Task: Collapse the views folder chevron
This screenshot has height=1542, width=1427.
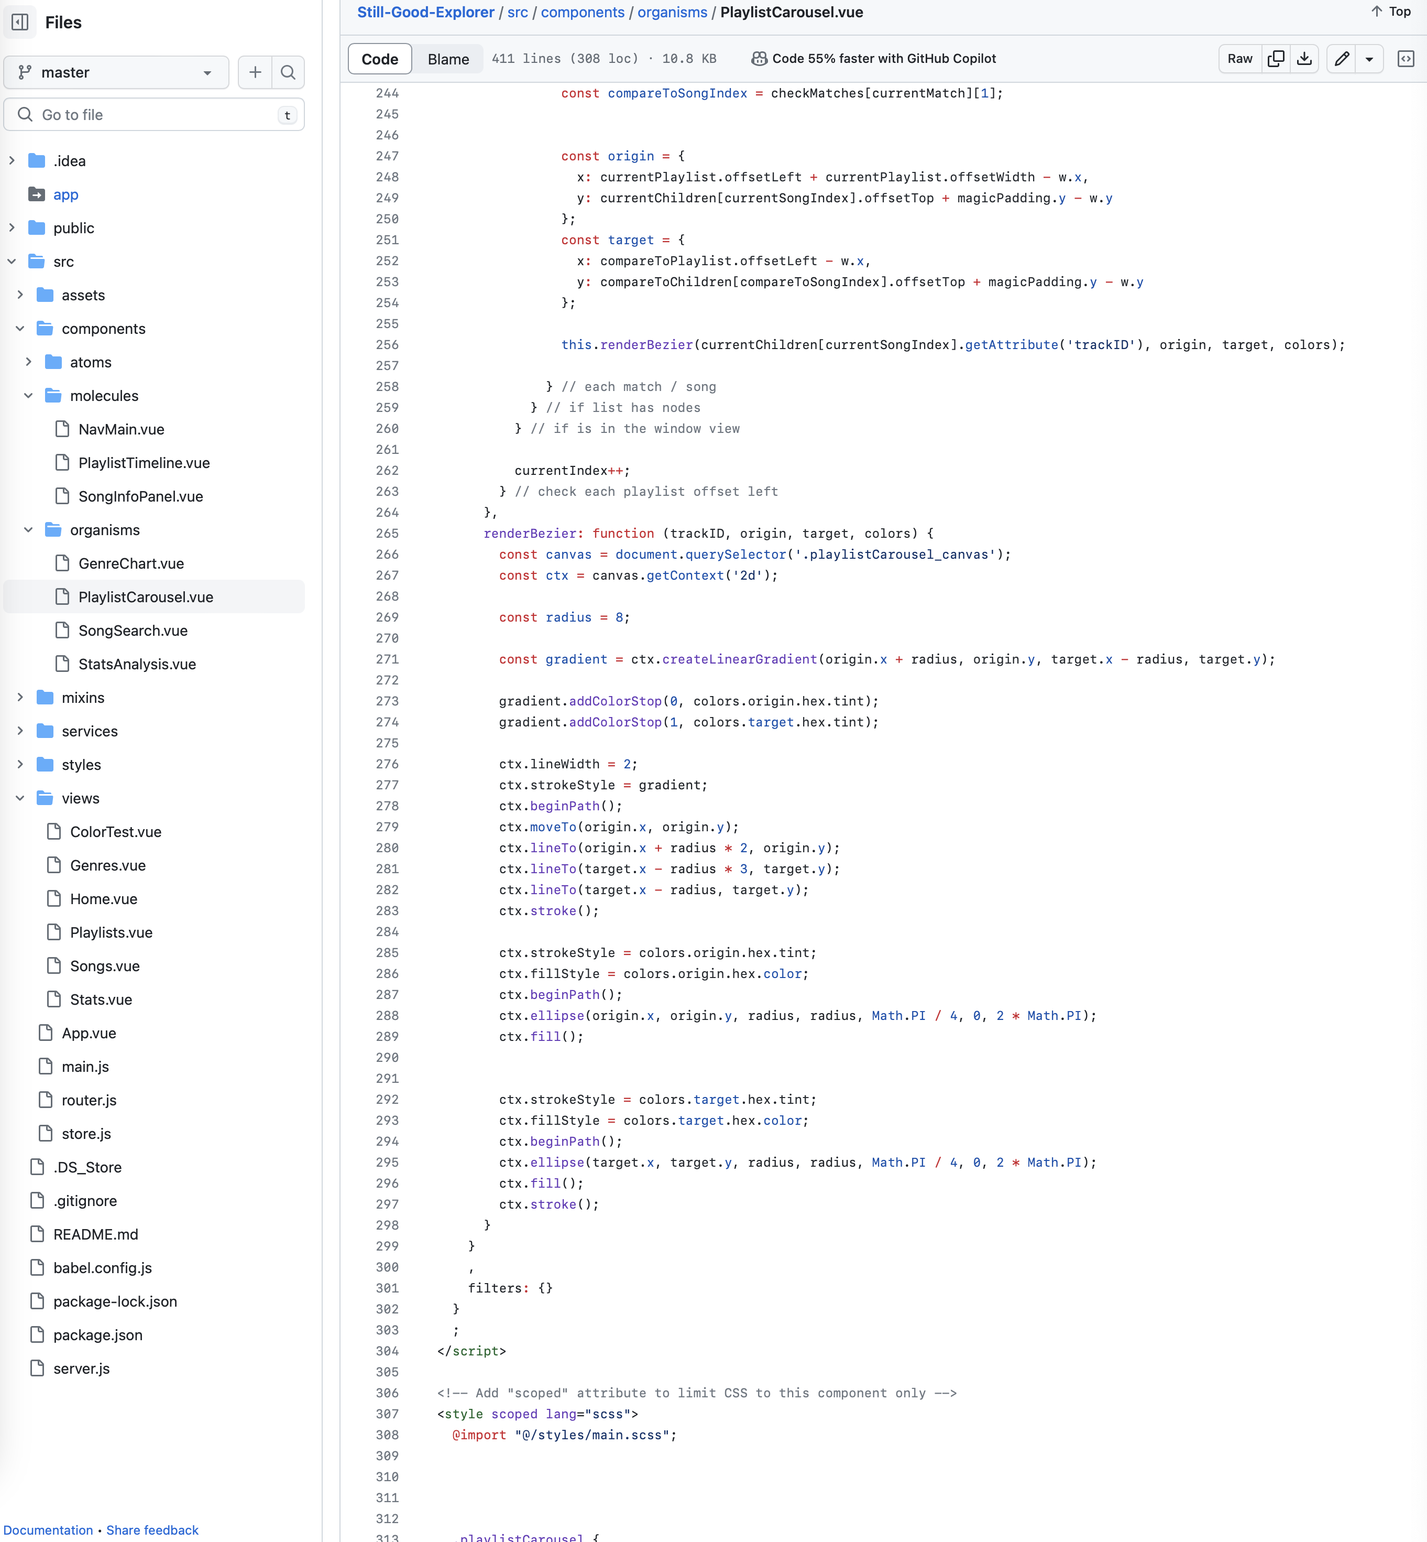Action: click(20, 798)
